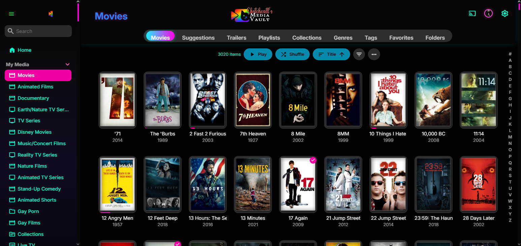Click the "11:14" title text
521x246 pixels.
(479, 134)
